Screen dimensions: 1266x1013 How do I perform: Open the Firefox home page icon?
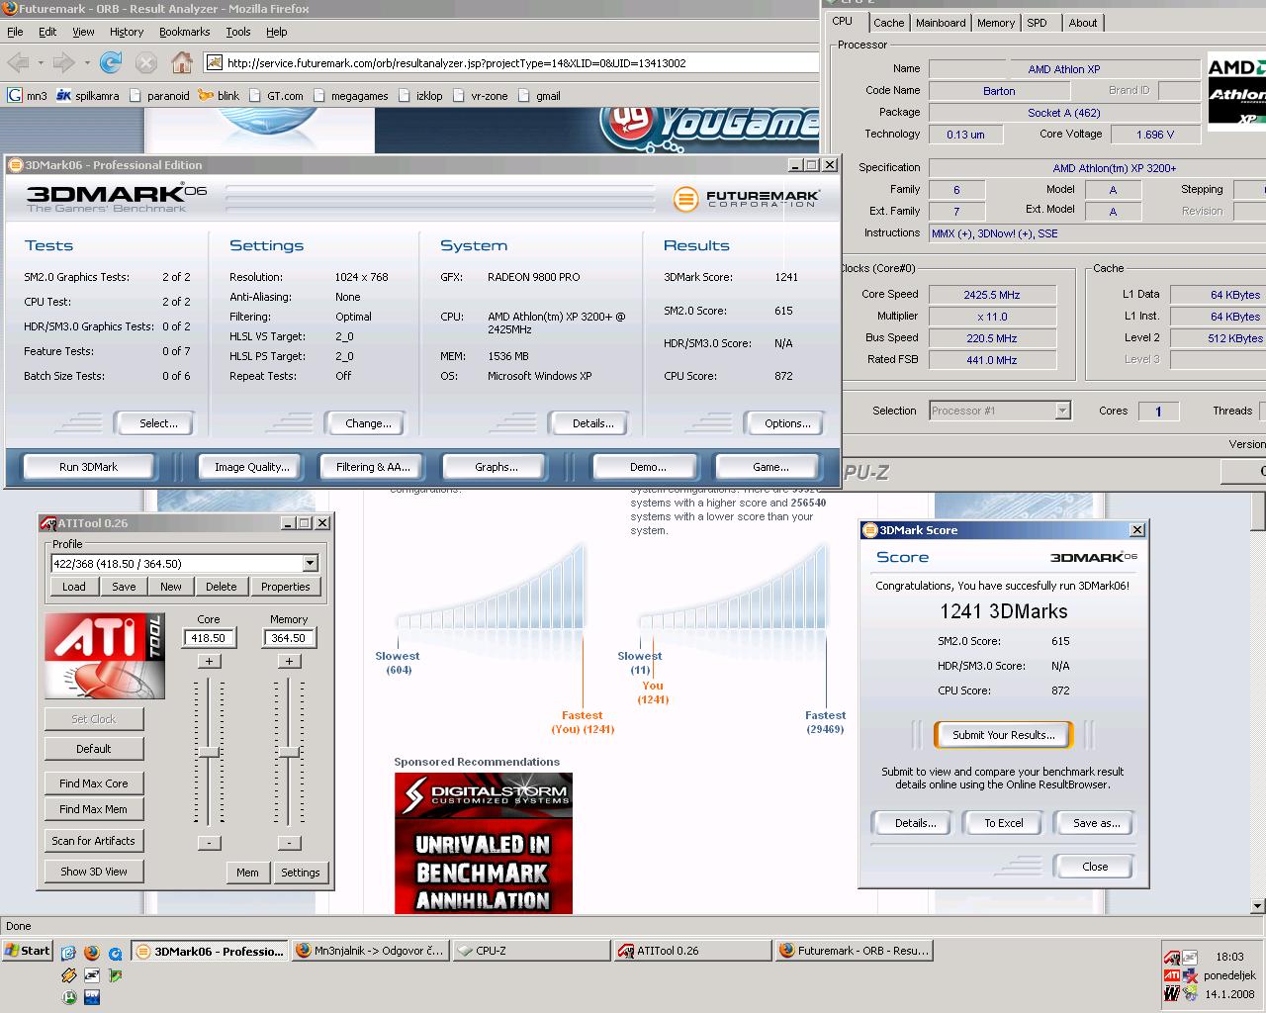[x=182, y=63]
